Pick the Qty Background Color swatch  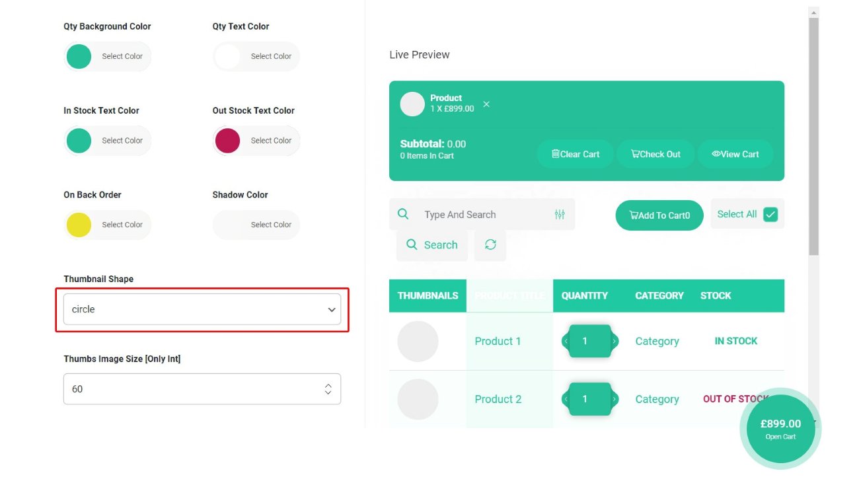tap(79, 57)
